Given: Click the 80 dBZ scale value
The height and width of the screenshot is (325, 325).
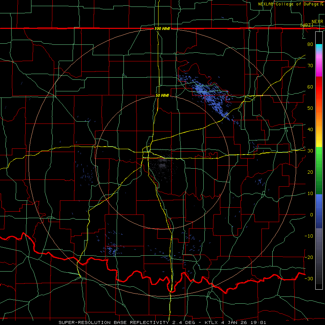Looking at the screenshot, I should click(310, 44).
